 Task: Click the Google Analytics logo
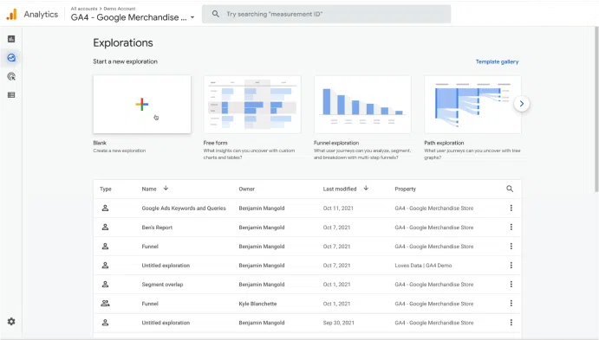(11, 15)
